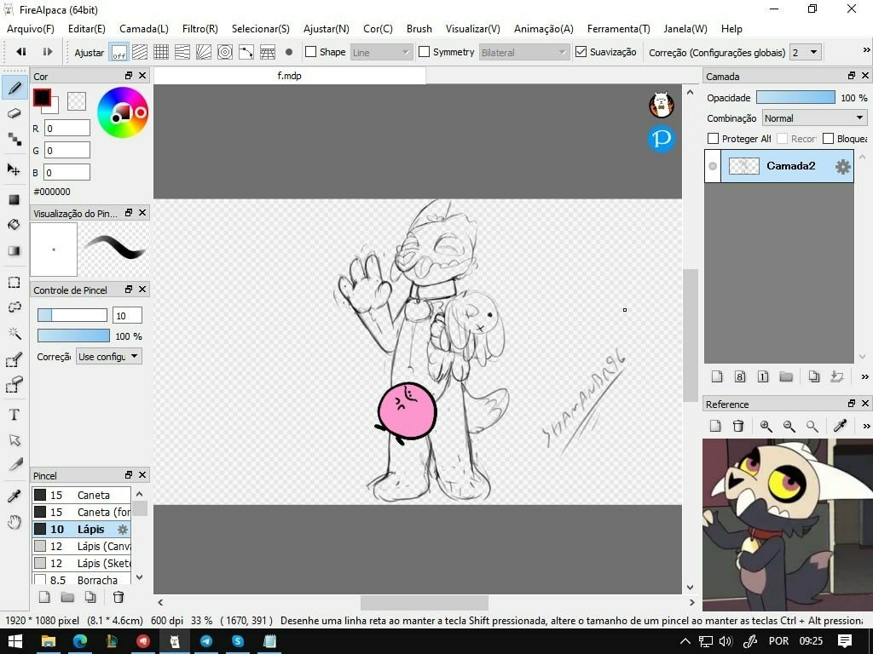
Task: Delete the Reference image with trash icon
Action: (738, 426)
